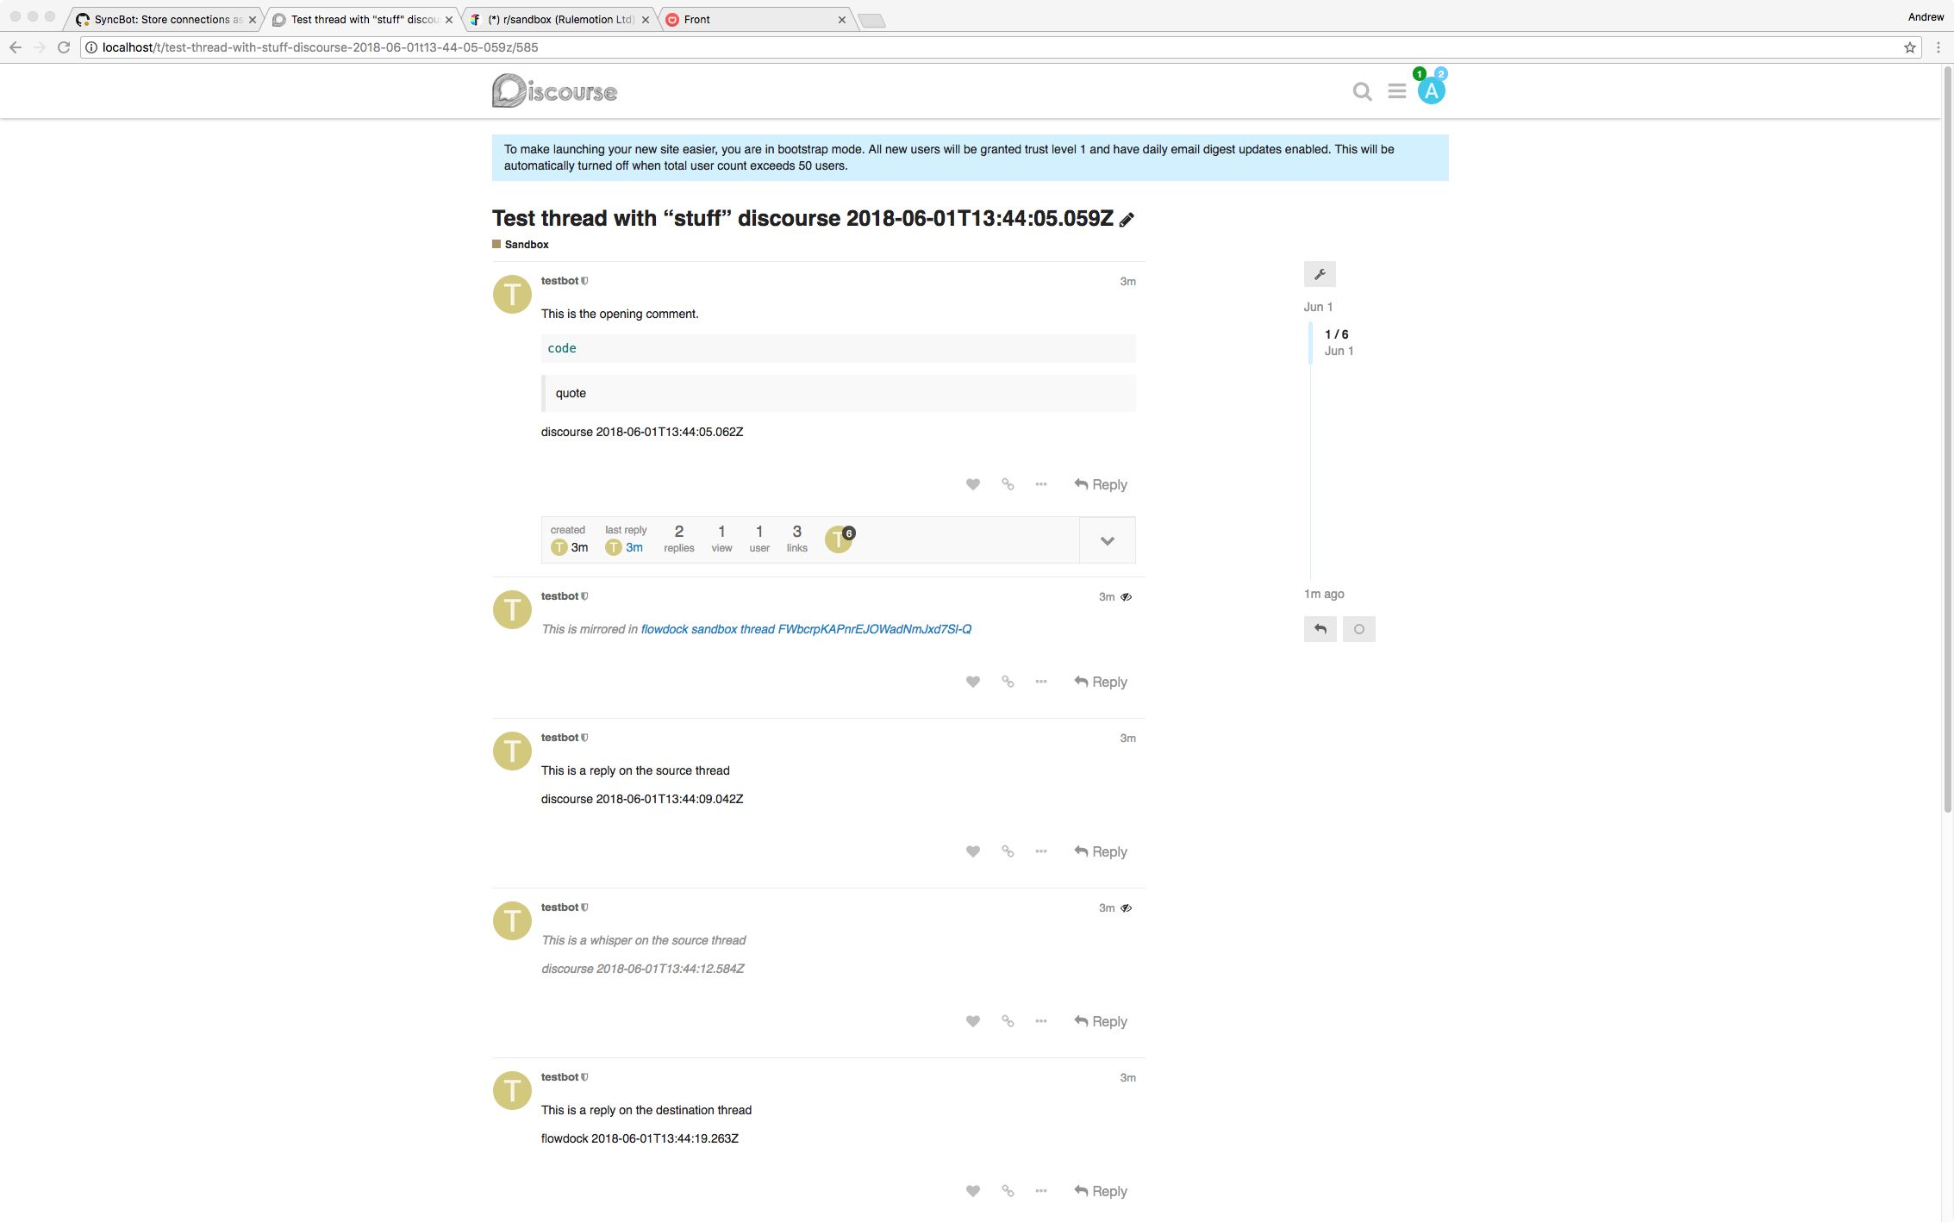This screenshot has width=1954, height=1222.
Task: Show more post actions via the ellipsis
Action: point(1040,484)
